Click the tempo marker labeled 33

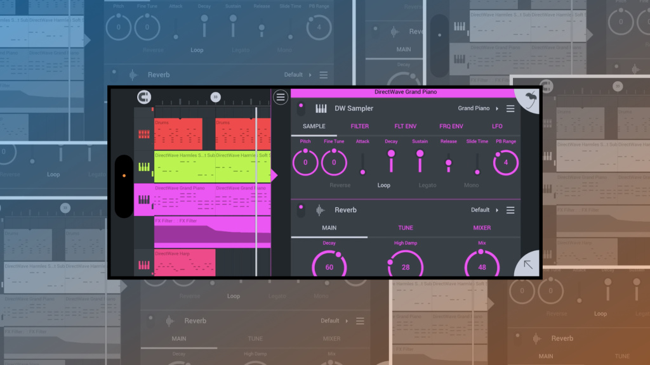tap(215, 97)
